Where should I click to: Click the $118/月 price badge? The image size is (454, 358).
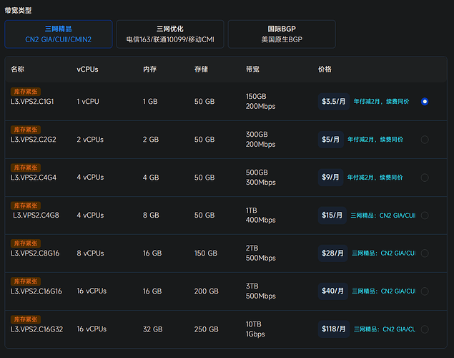click(x=334, y=329)
